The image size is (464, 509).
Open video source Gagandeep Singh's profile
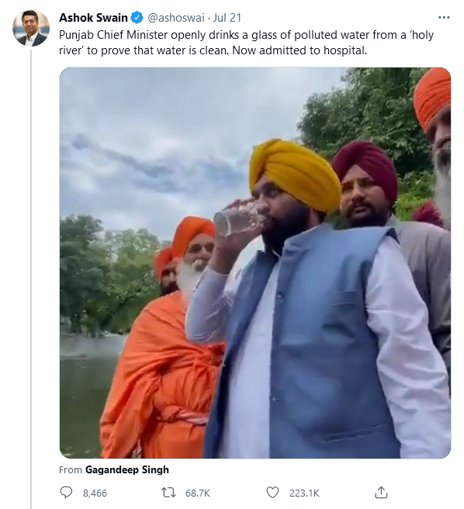click(127, 469)
